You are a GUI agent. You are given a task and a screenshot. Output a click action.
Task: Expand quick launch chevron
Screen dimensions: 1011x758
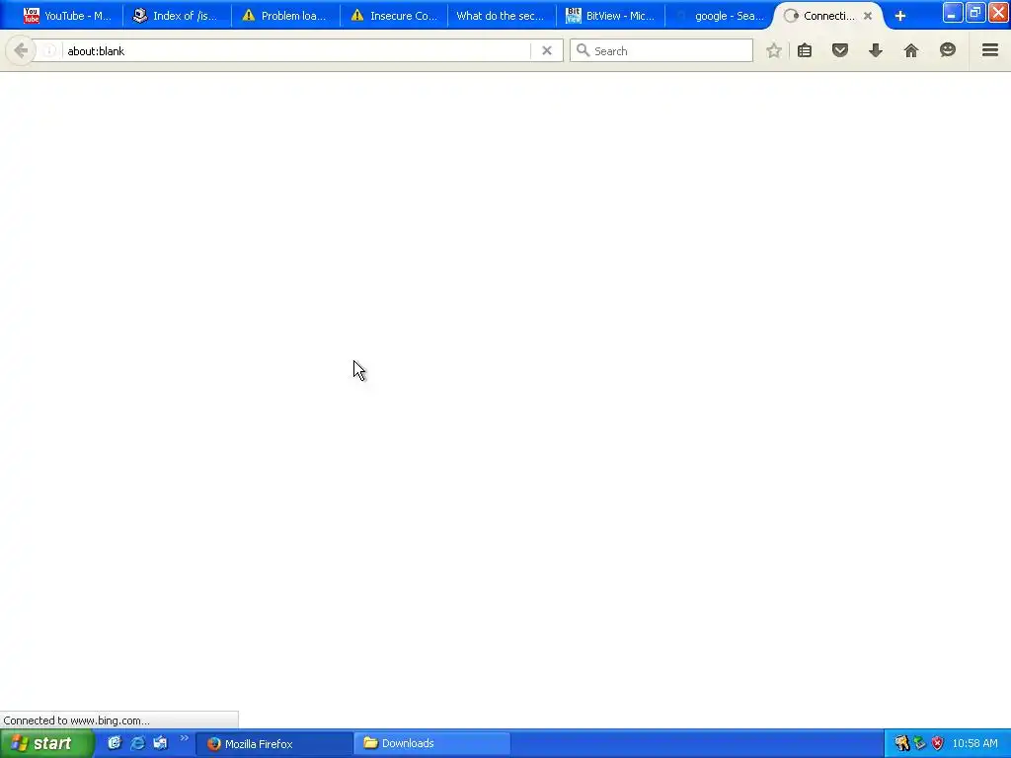185,738
